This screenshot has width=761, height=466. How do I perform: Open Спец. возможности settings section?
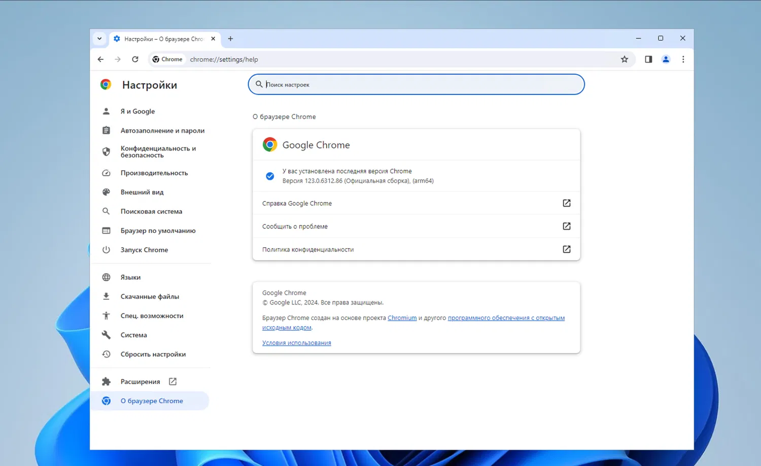click(x=152, y=316)
